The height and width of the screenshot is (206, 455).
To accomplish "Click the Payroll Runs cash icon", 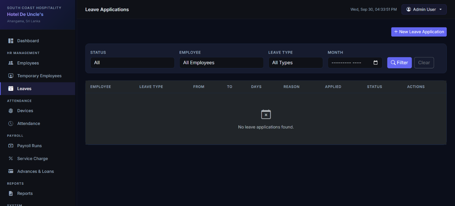I will 11,146.
